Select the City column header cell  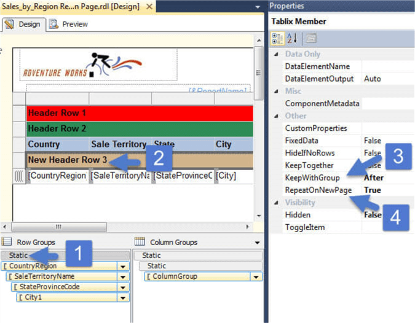click(x=234, y=144)
